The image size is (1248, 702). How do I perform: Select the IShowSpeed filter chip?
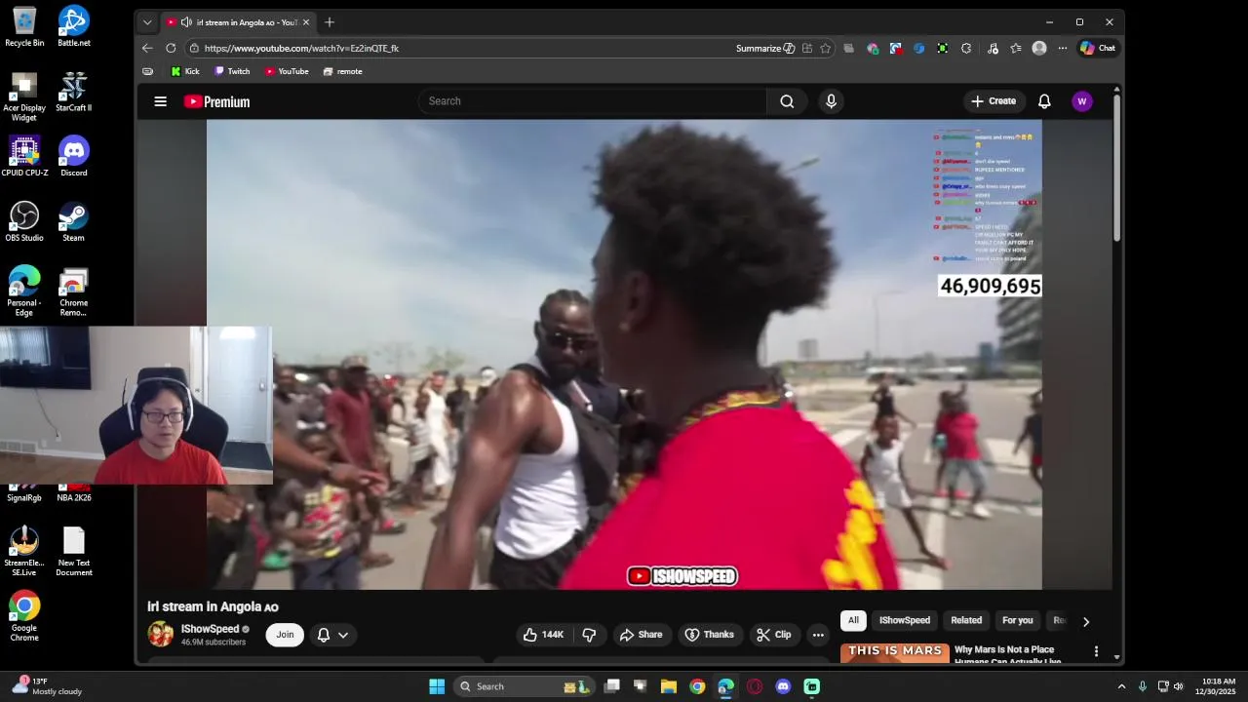[905, 620]
